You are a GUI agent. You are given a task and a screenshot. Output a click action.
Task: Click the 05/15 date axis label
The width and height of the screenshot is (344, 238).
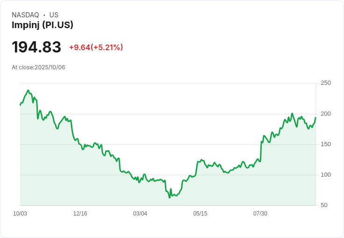pos(200,214)
